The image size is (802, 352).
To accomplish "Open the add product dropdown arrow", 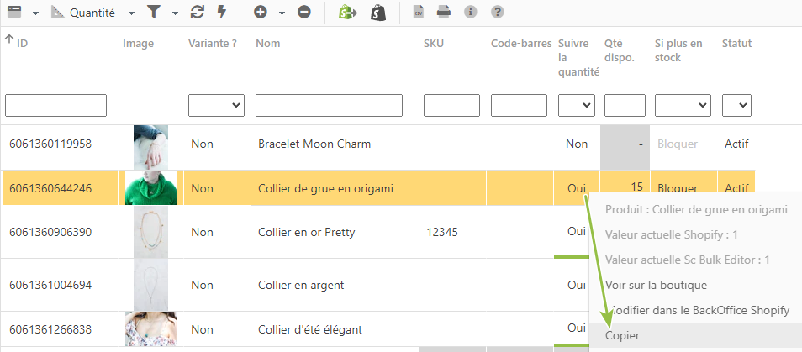I will click(x=282, y=13).
